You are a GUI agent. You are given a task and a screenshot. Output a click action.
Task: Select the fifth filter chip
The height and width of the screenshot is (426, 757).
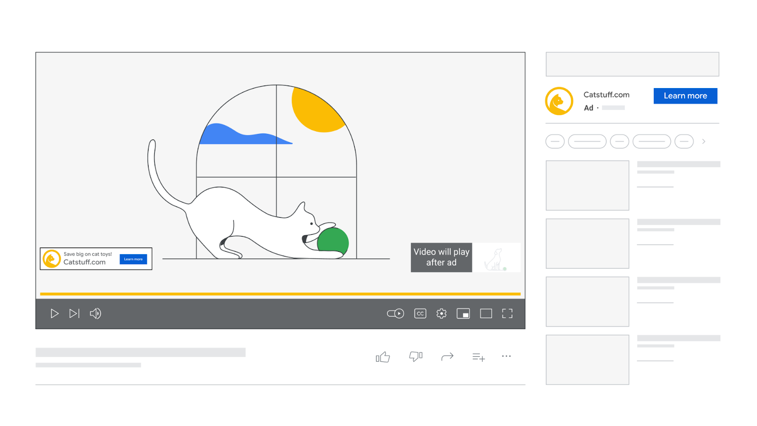pos(684,142)
